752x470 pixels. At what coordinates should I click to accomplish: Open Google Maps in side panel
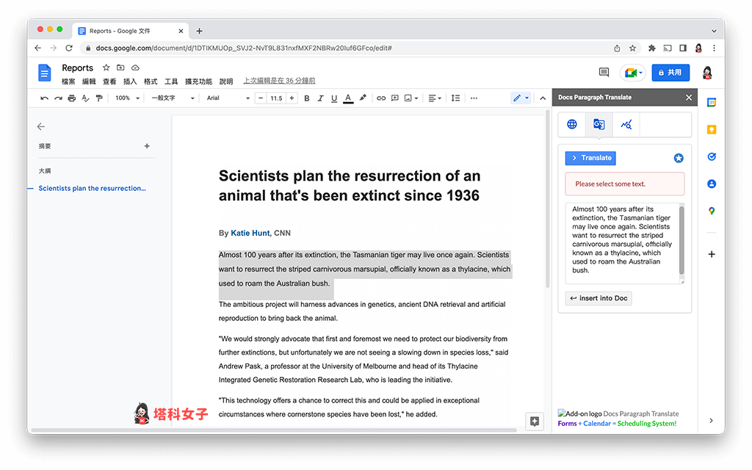tap(712, 211)
